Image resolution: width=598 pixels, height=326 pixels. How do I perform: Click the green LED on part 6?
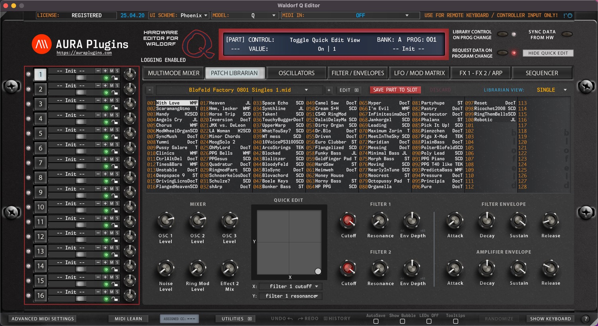[x=106, y=152]
